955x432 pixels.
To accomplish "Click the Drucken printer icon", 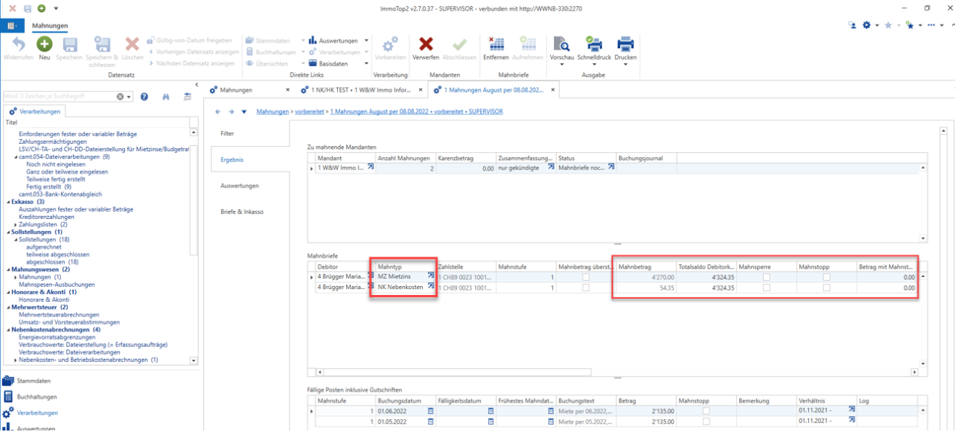I will point(625,44).
